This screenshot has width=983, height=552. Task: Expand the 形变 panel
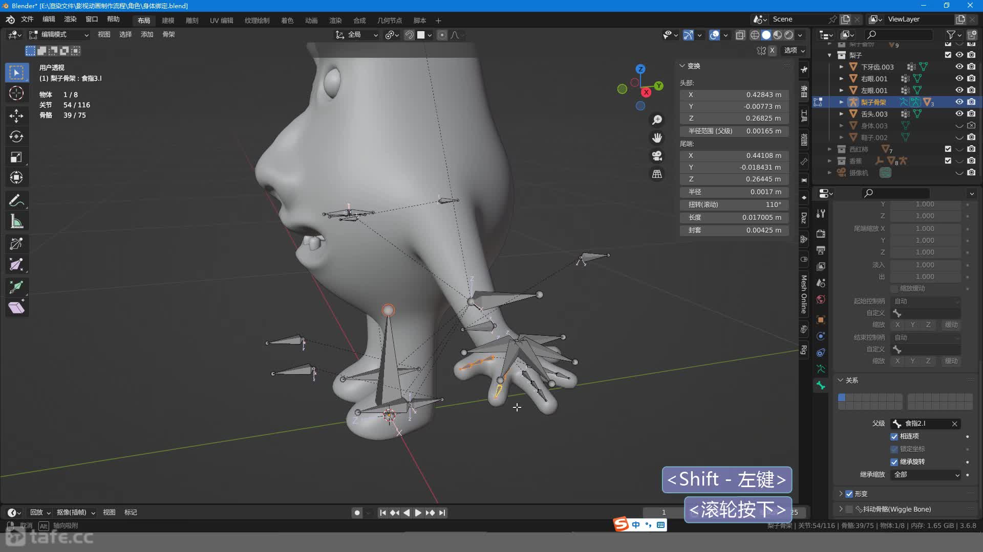pos(840,494)
